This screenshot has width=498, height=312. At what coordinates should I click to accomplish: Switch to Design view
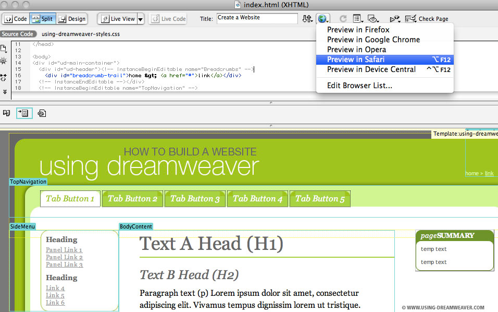coord(71,19)
